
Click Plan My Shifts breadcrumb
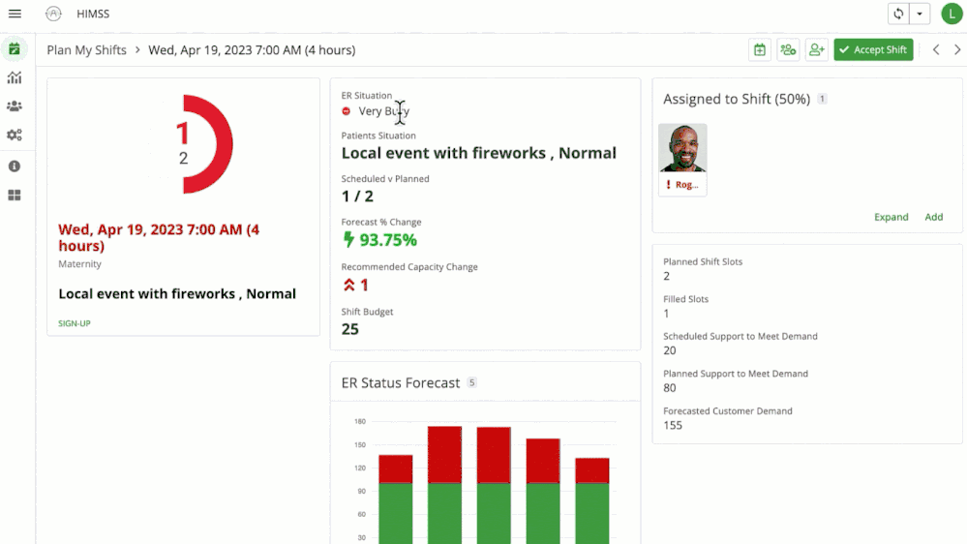(86, 50)
